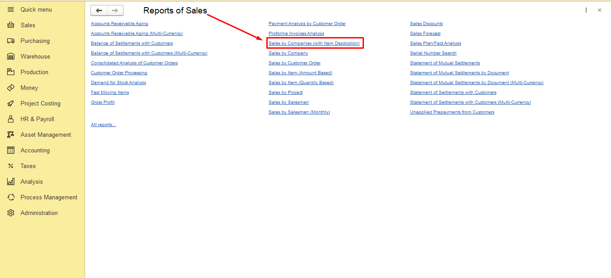Viewport: 611px width, 278px height.
Task: Open the Gross Profit report
Action: [103, 102]
